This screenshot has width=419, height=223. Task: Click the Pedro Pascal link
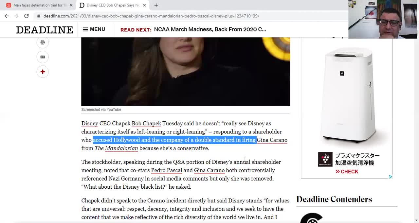pyautogui.click(x=166, y=170)
